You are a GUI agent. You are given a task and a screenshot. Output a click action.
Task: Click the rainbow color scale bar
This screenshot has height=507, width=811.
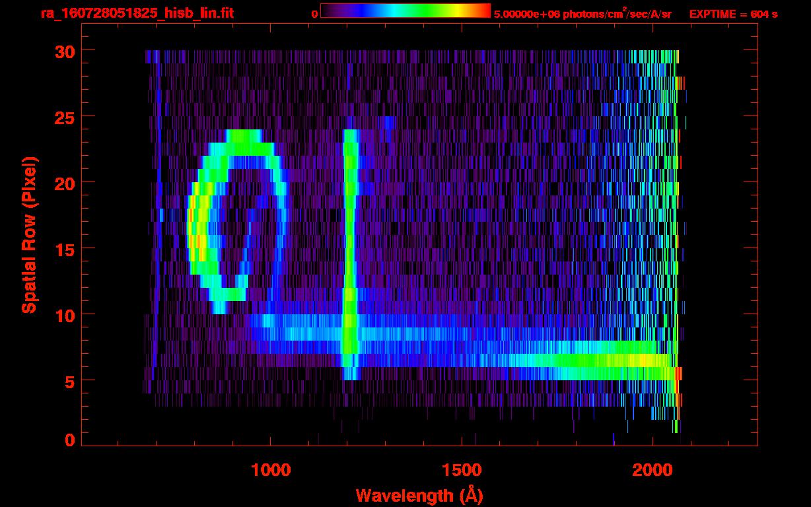[405, 11]
